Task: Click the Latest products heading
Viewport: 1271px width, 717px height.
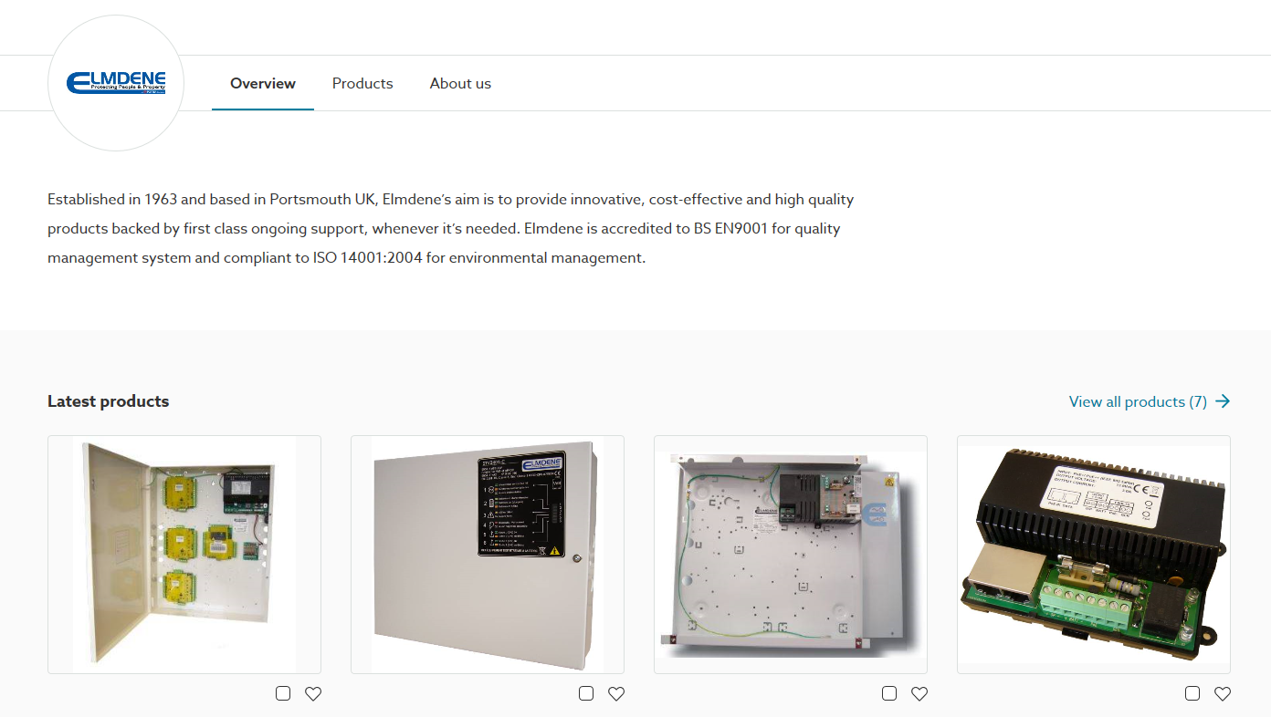Action: [109, 401]
